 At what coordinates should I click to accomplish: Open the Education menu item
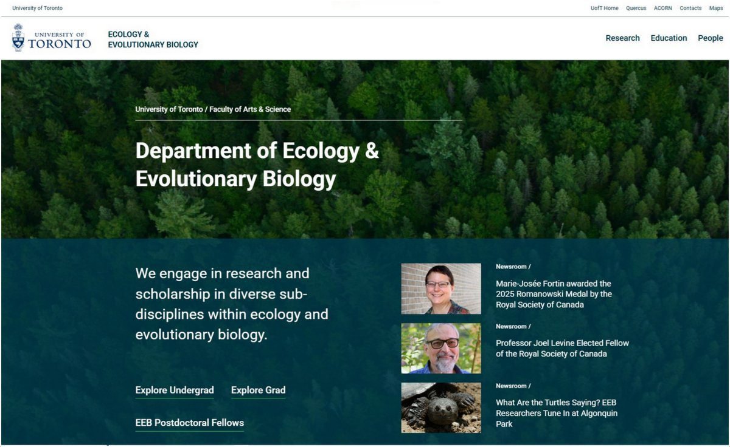669,38
